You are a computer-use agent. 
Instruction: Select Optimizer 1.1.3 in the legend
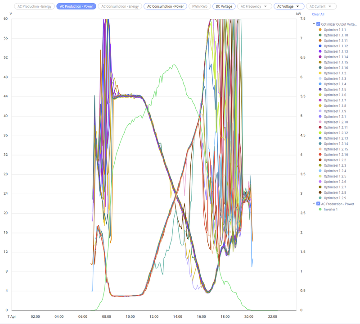(335, 79)
